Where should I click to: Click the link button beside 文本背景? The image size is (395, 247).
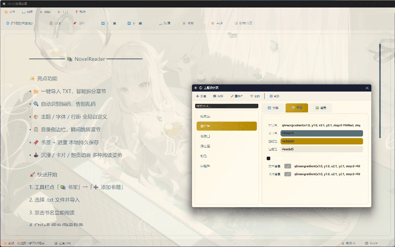[x=288, y=166]
